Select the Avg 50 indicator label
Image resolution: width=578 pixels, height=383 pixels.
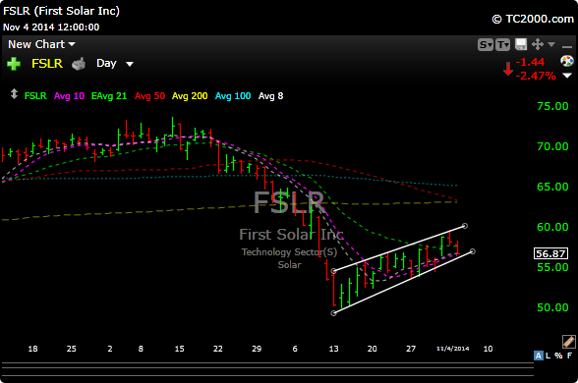(x=149, y=96)
